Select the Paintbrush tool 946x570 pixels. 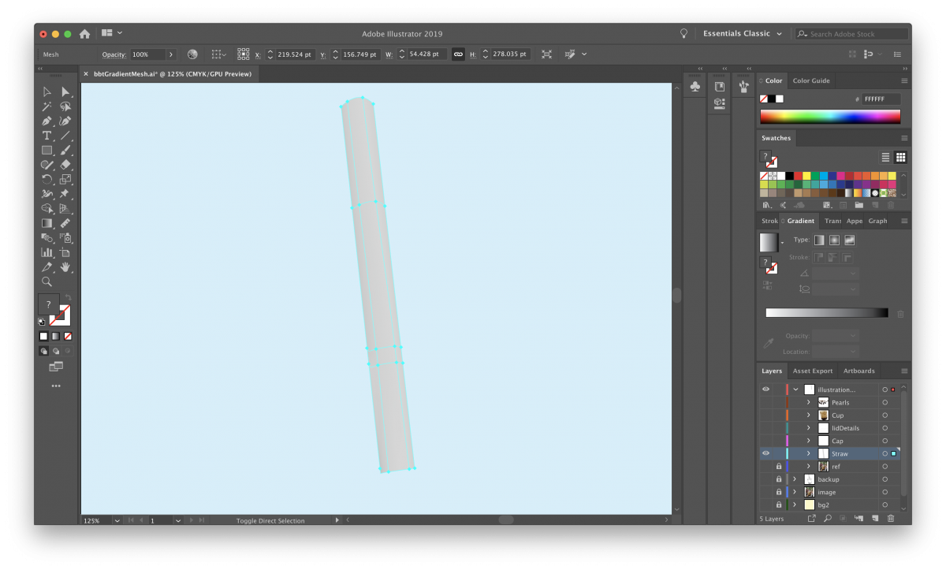pyautogui.click(x=66, y=150)
